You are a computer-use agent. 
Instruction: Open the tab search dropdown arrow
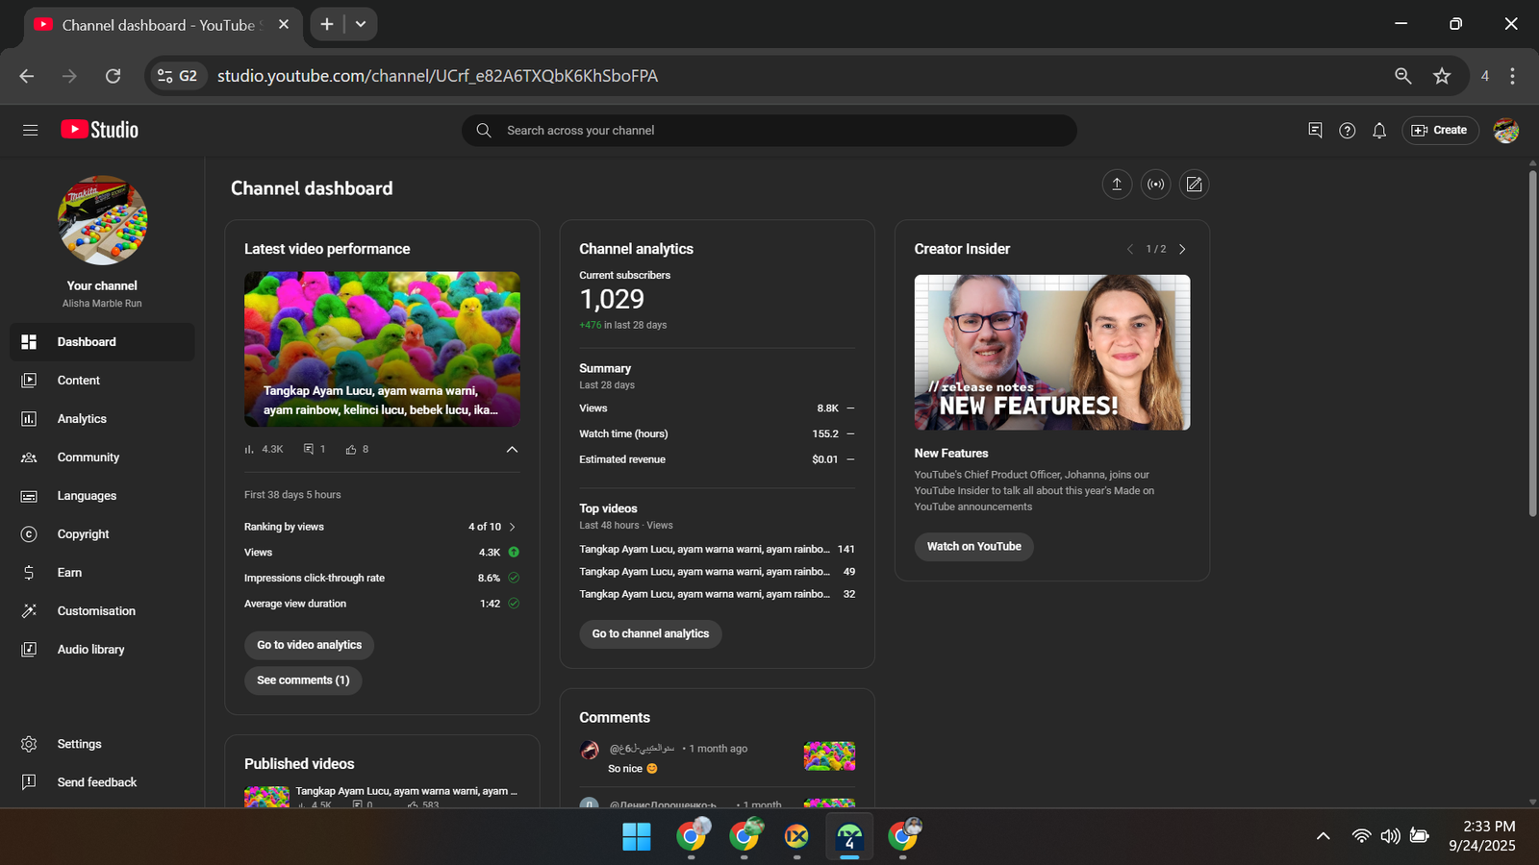point(361,24)
